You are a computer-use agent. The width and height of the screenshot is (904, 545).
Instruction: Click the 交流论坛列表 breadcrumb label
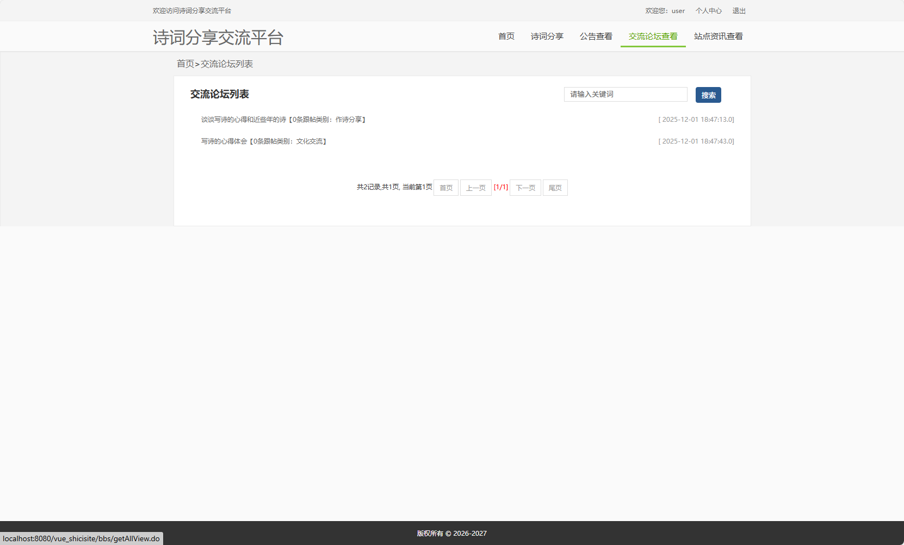click(226, 64)
